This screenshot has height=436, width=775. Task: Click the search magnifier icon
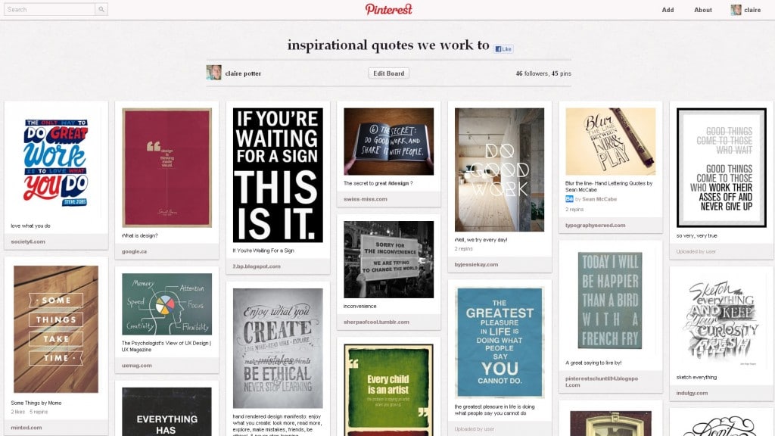[x=101, y=10]
